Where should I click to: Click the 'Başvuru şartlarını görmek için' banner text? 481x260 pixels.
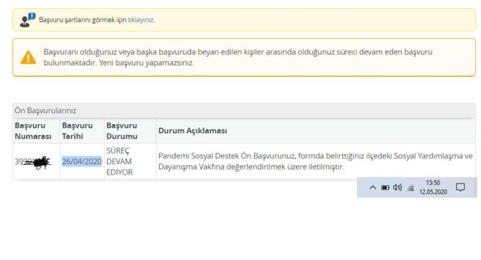pos(83,20)
